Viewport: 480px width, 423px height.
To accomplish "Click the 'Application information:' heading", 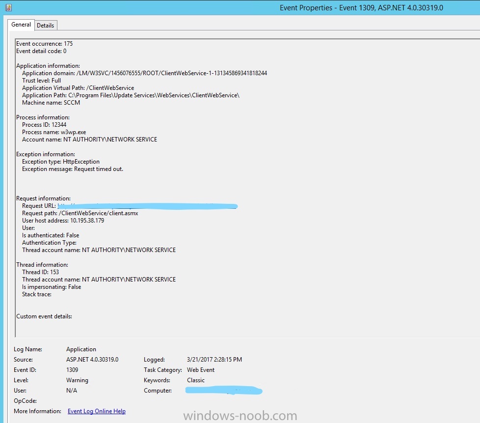I will (x=48, y=66).
